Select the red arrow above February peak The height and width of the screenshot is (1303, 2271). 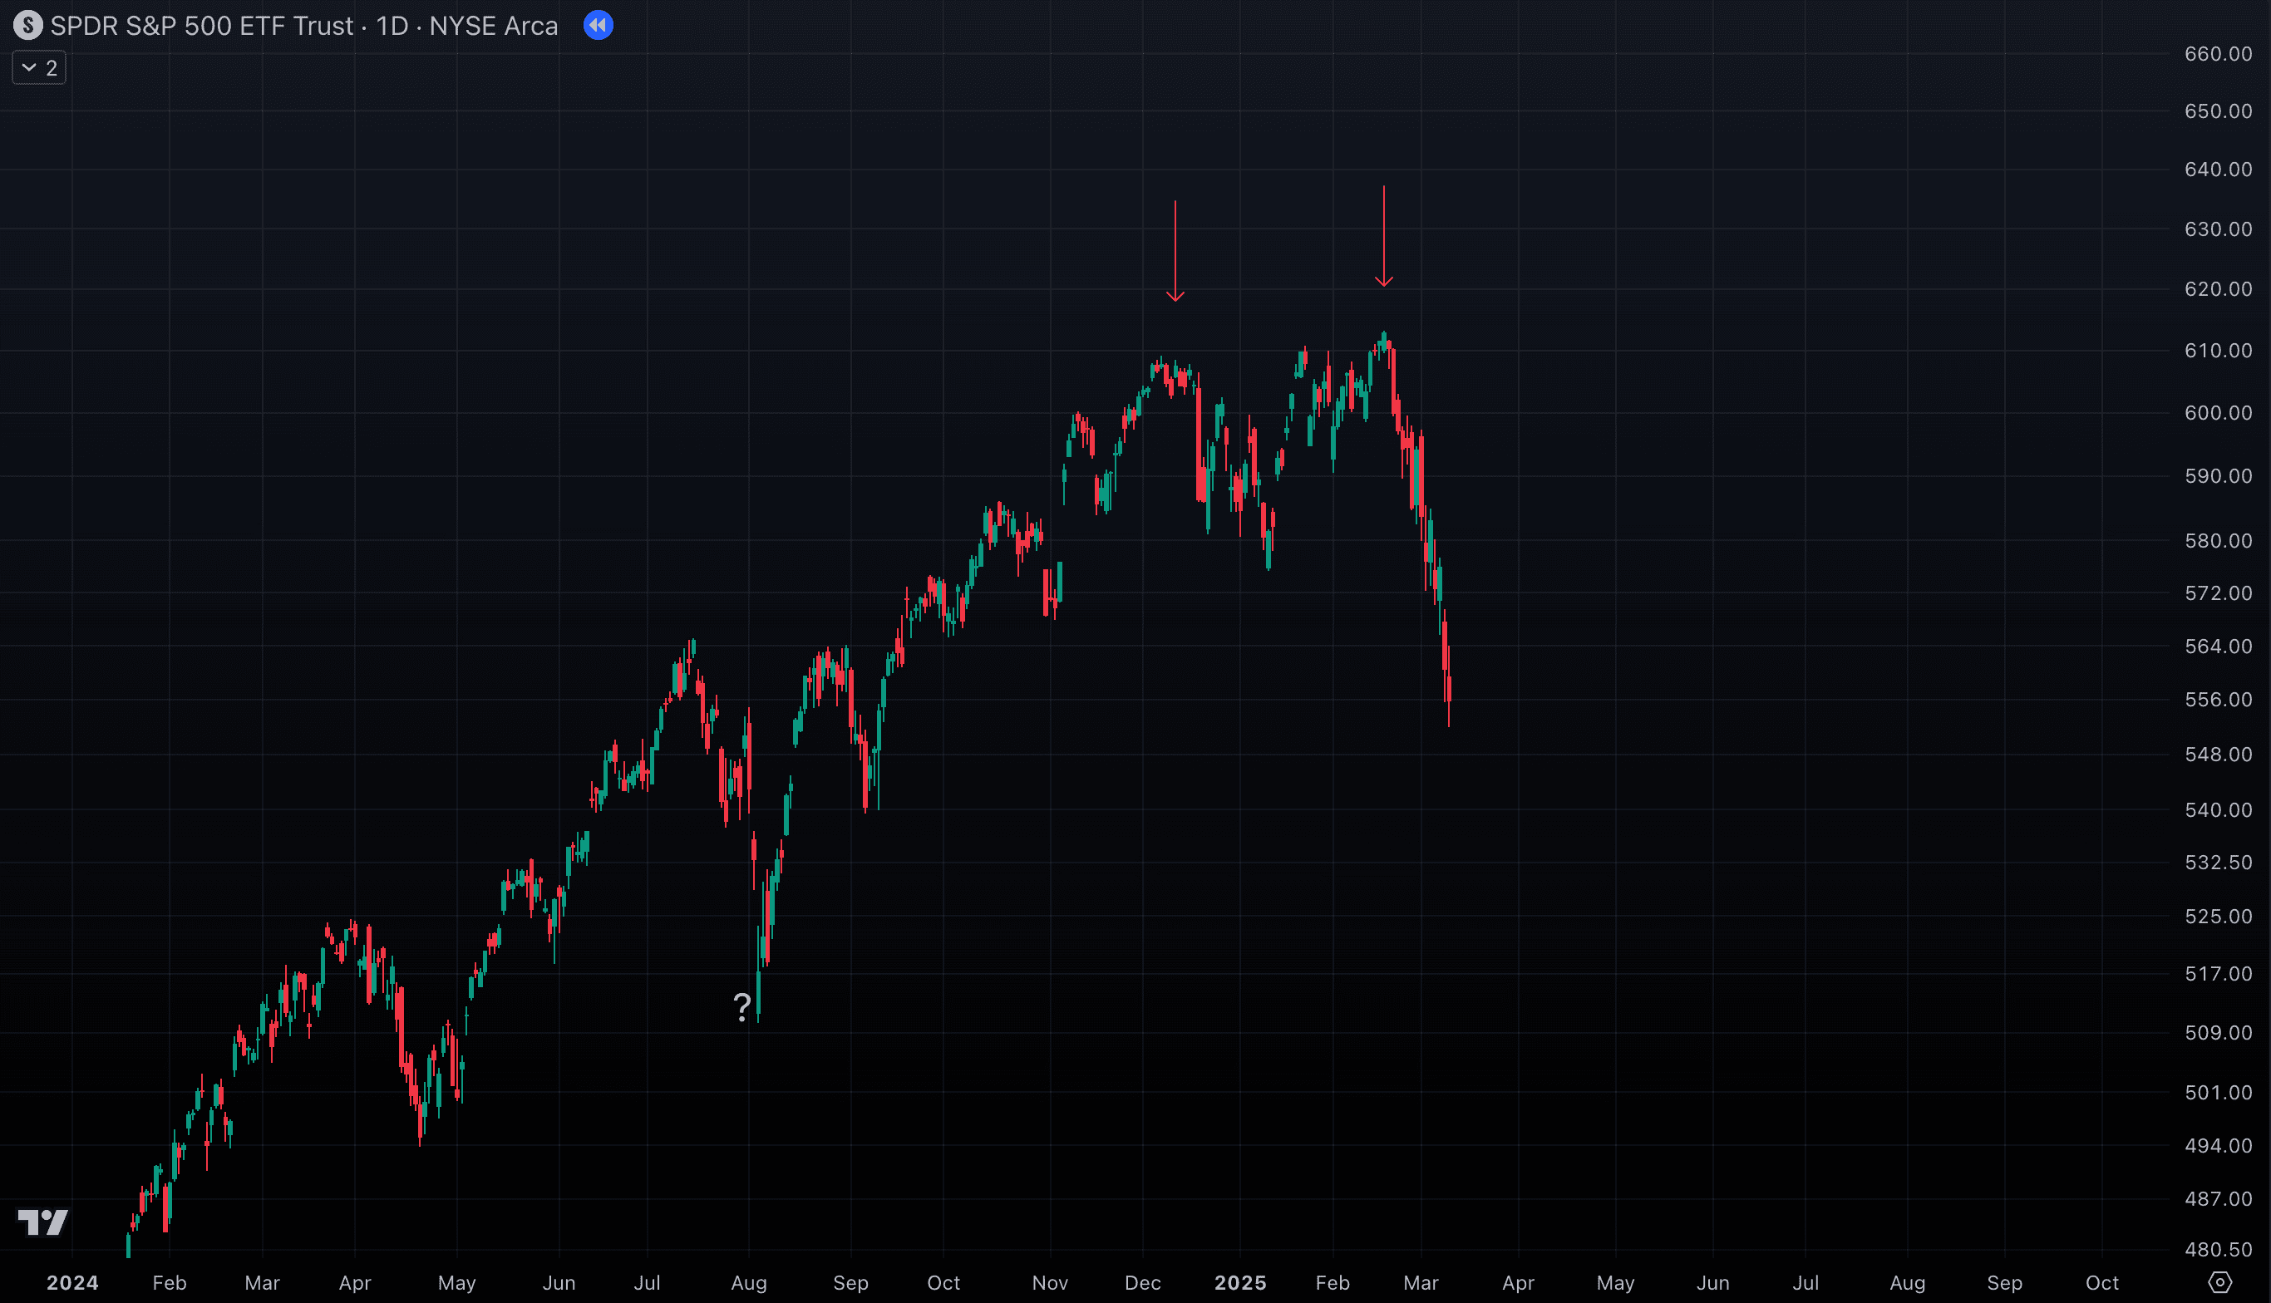click(x=1384, y=237)
